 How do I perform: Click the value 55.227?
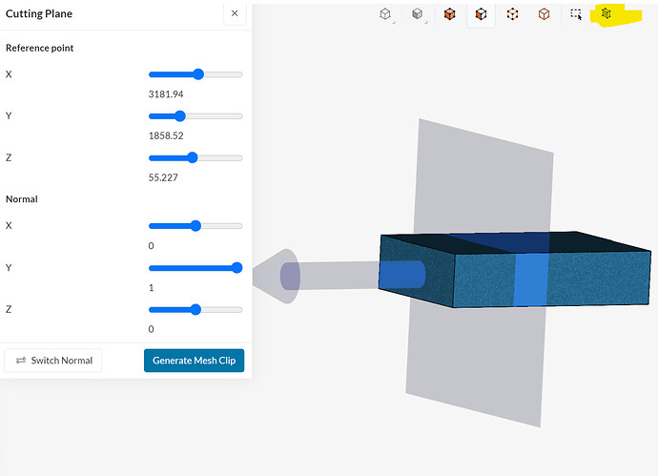pos(163,177)
